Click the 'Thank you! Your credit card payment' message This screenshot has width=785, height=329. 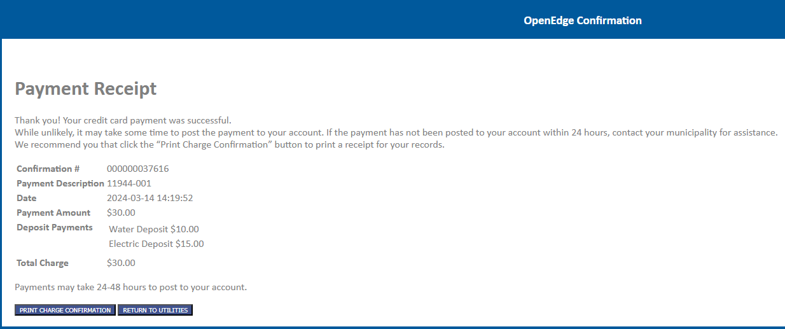click(x=123, y=120)
